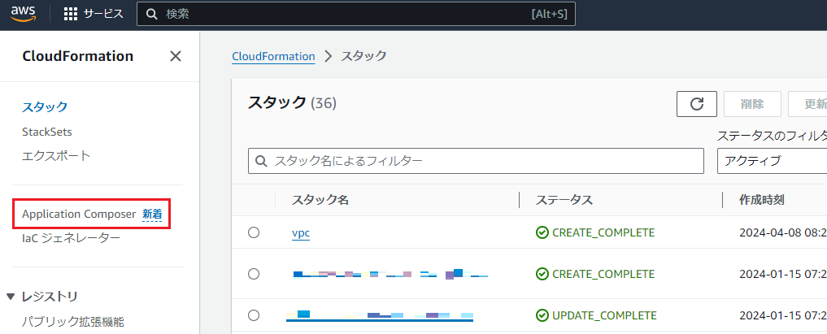Sort by the スタック名 column header
The width and height of the screenshot is (827, 334).
coord(320,200)
